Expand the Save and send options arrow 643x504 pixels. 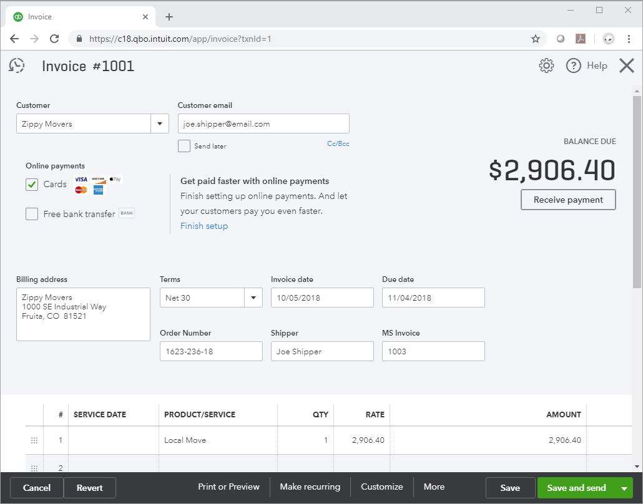(x=624, y=488)
